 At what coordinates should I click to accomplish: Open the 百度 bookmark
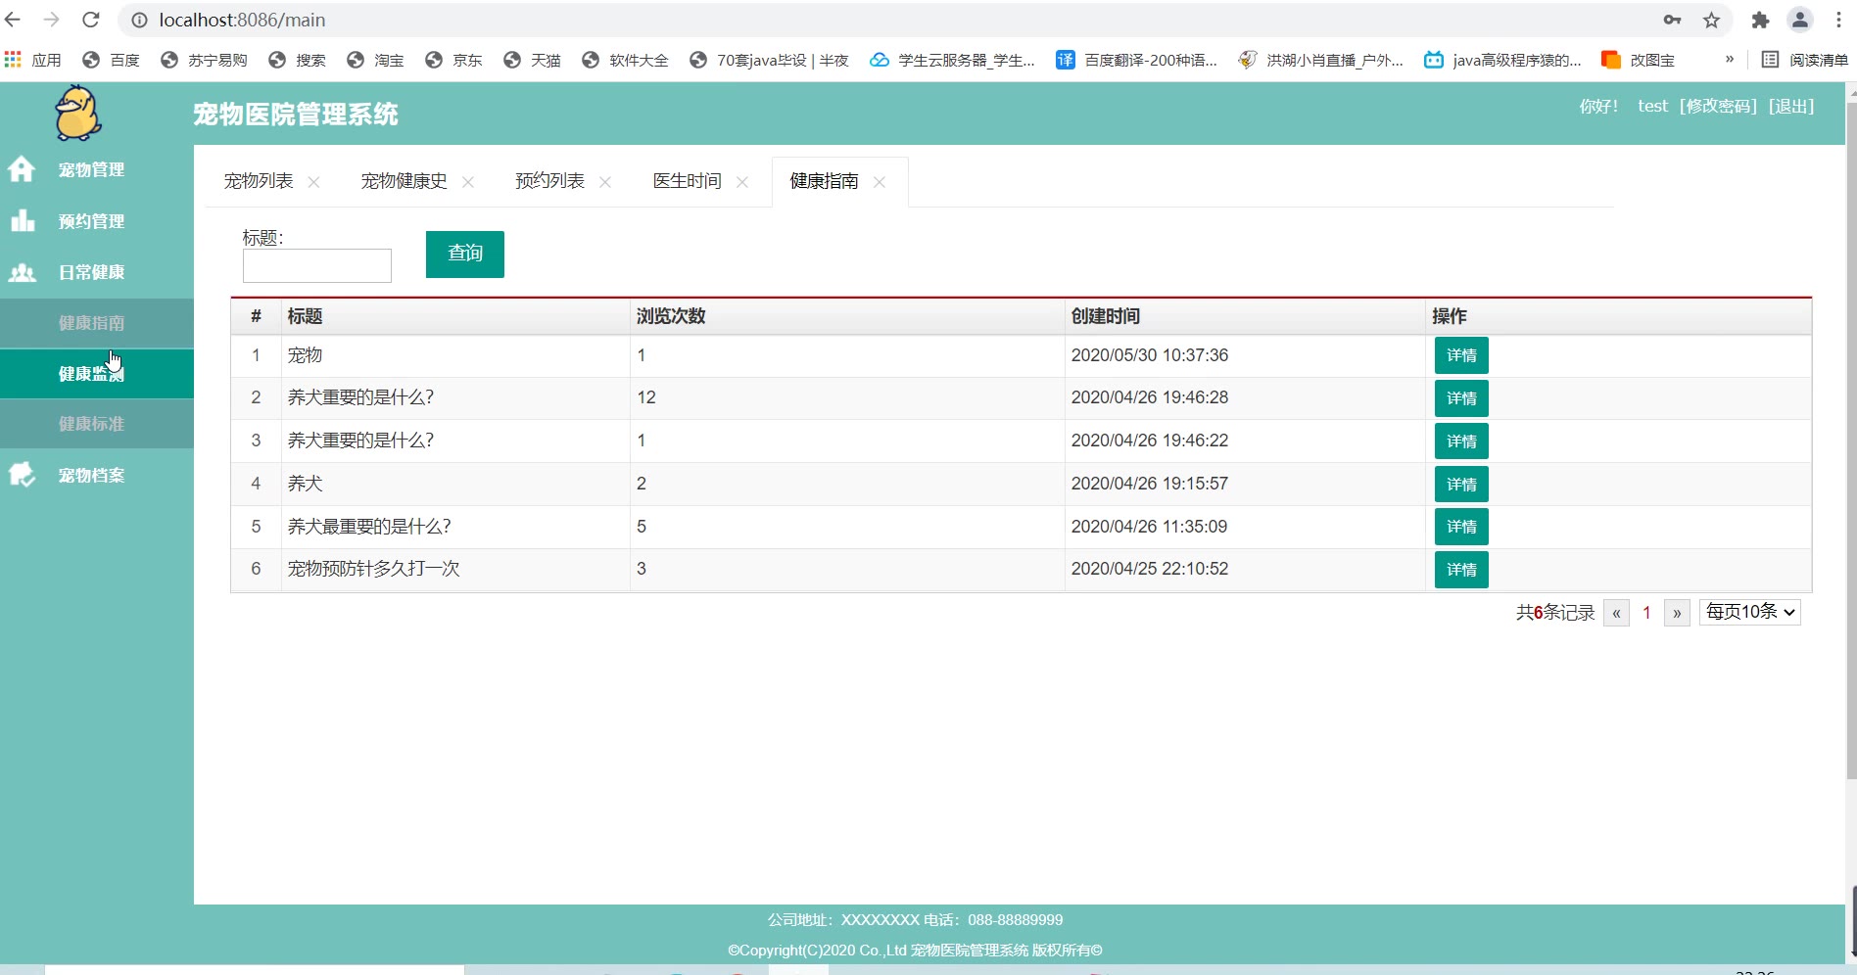click(x=111, y=60)
